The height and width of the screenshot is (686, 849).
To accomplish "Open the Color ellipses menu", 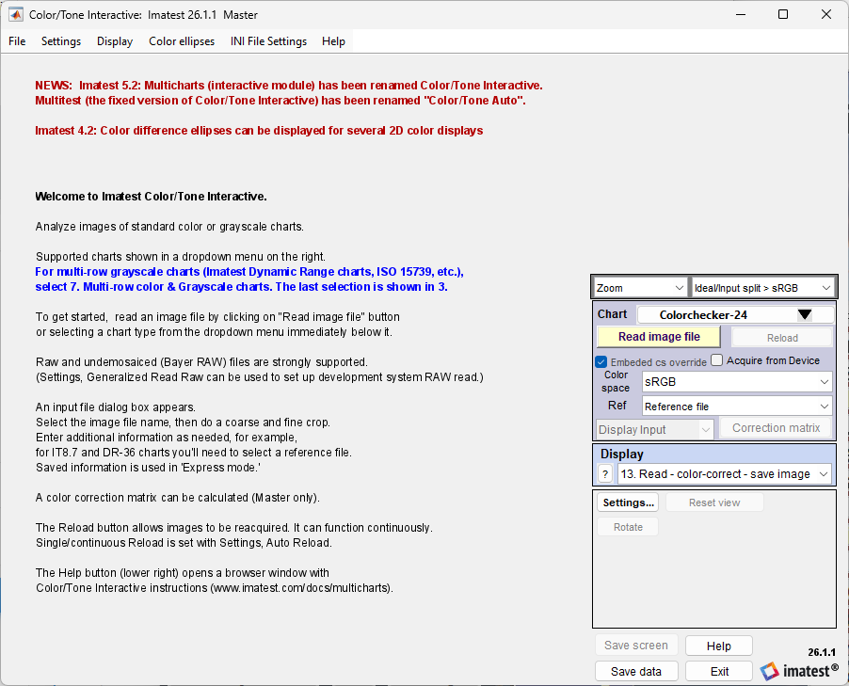I will [x=182, y=41].
